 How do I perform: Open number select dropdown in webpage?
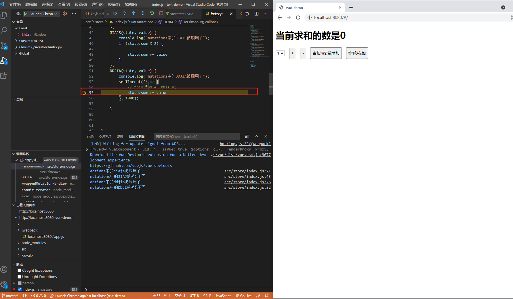point(280,53)
